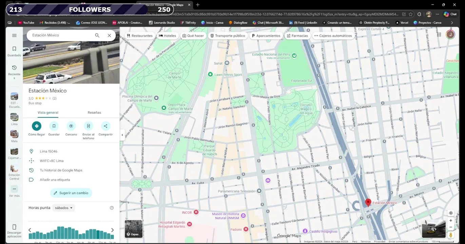This screenshot has width=465, height=244.
Task: Open the Google account avatar J
Action: point(450,35)
